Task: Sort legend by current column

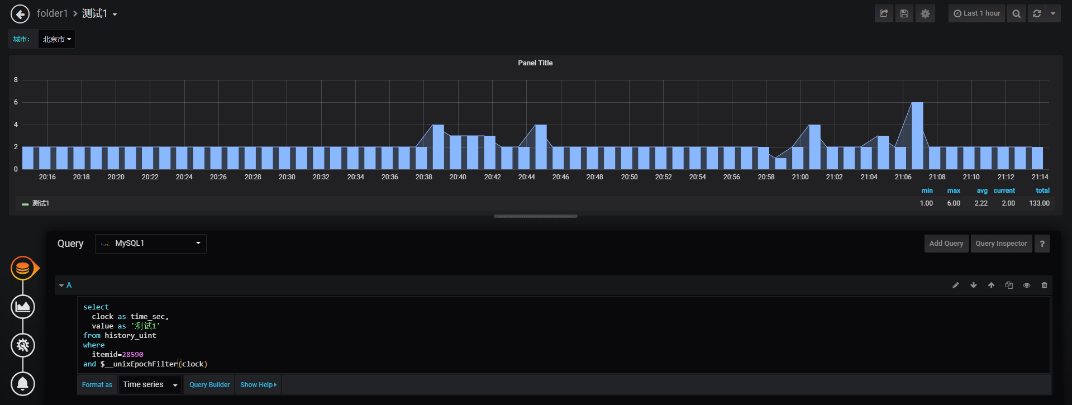Action: pos(1004,190)
